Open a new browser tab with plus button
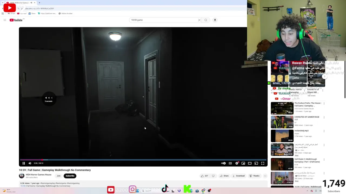The width and height of the screenshot is (346, 194). (39, 3)
